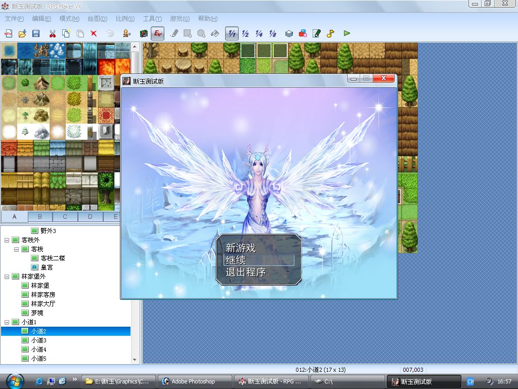Open a project with the folder icon
Screen dimensions: 518x389
click(x=22, y=33)
